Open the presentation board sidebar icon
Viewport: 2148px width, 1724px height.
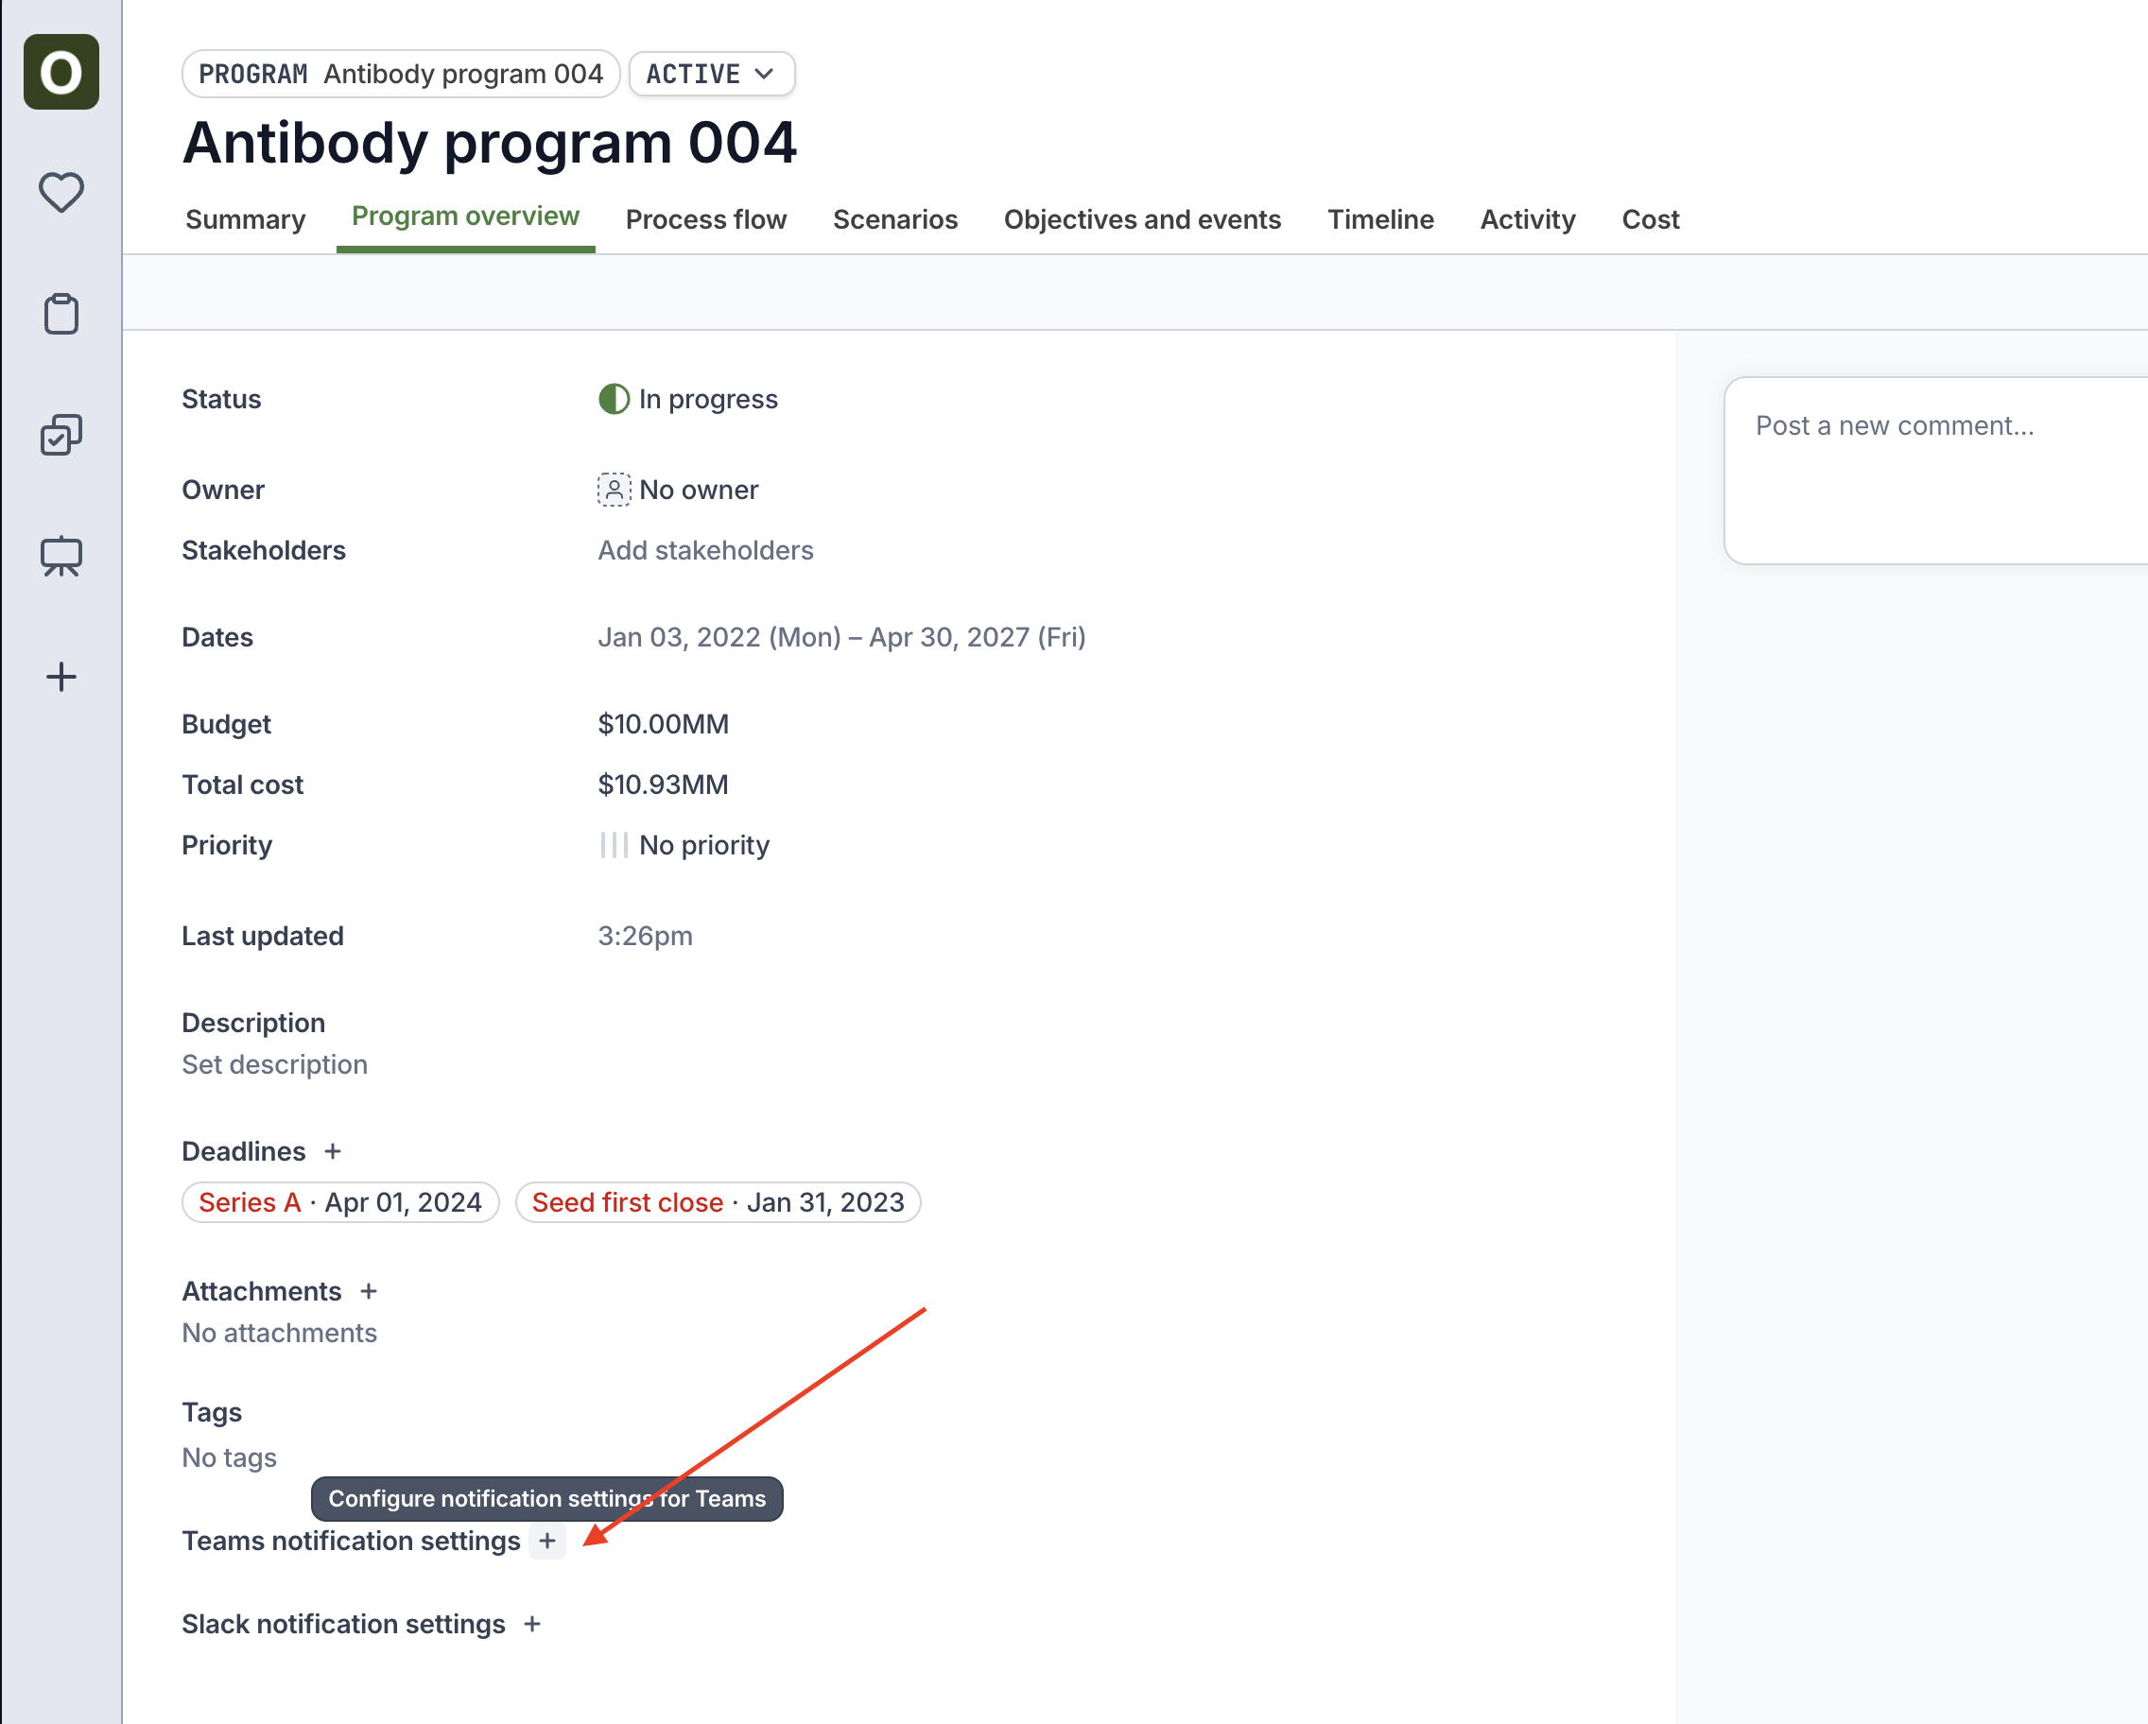(61, 556)
